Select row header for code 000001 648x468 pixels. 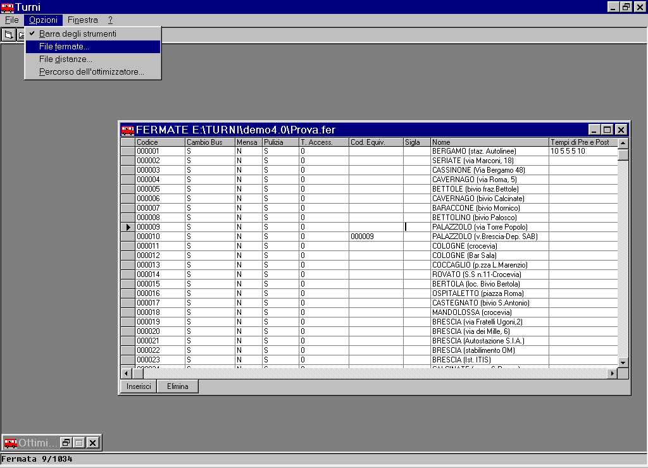(128, 151)
